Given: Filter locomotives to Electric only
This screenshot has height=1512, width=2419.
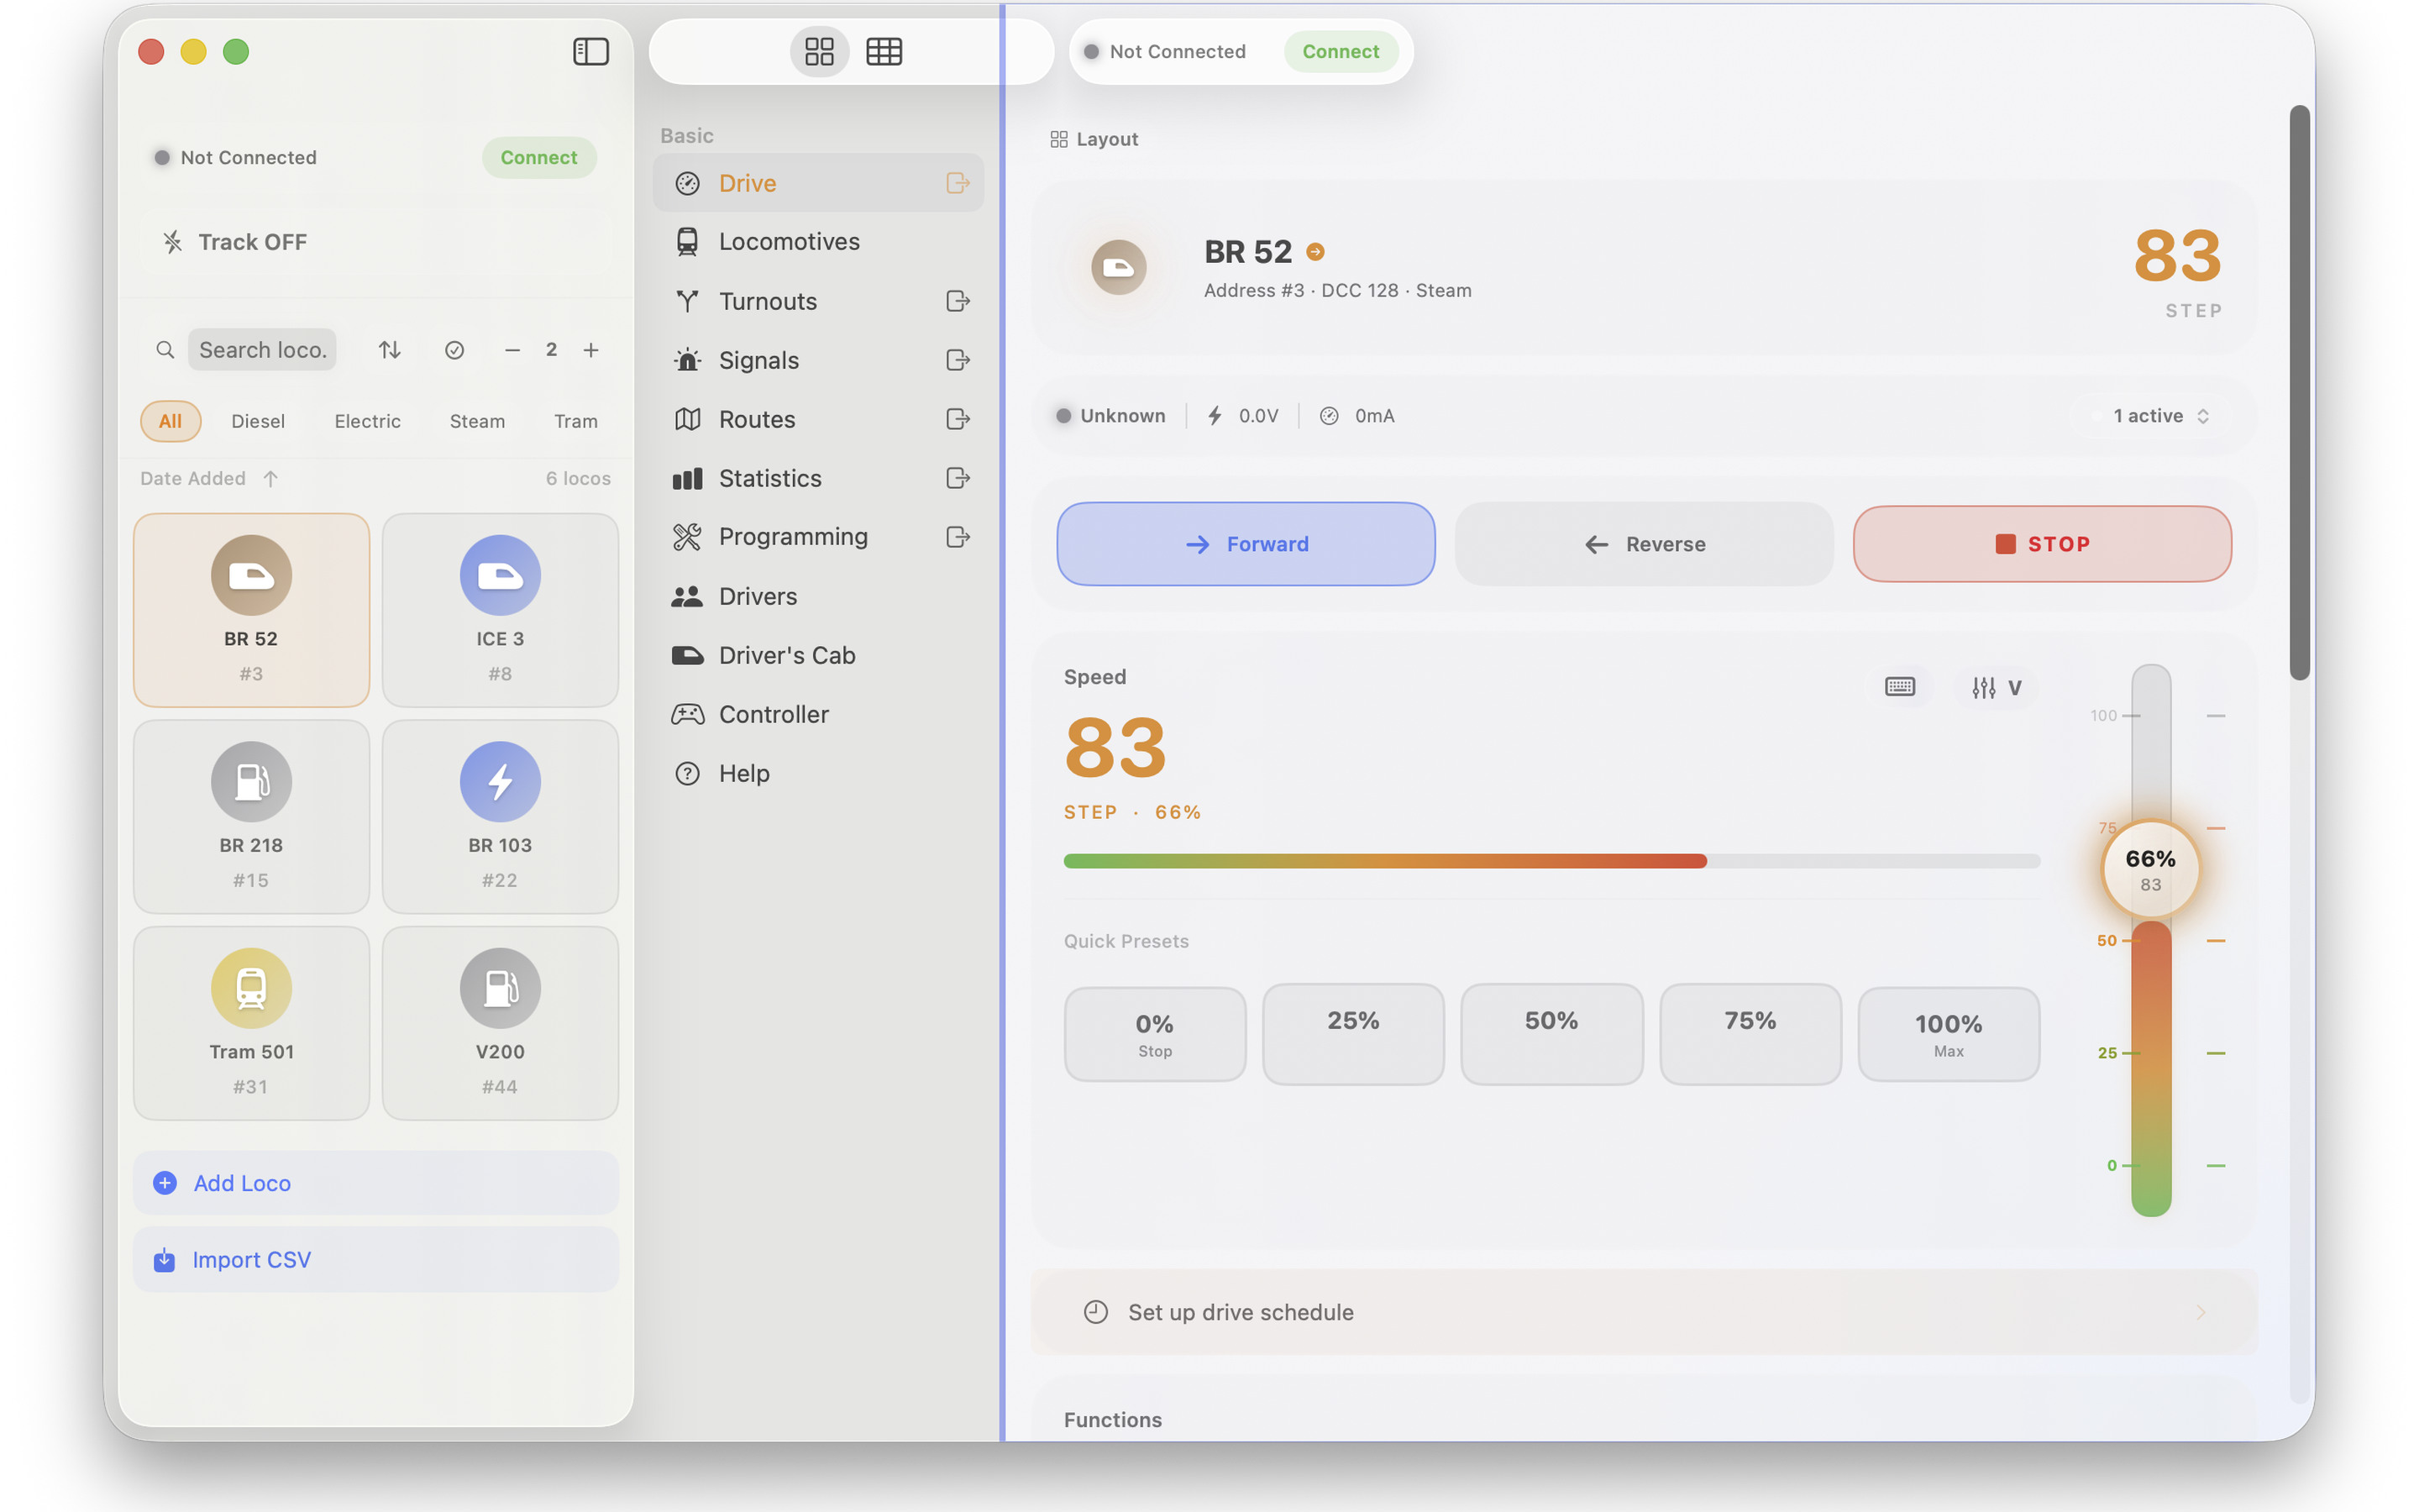Looking at the screenshot, I should [367, 421].
